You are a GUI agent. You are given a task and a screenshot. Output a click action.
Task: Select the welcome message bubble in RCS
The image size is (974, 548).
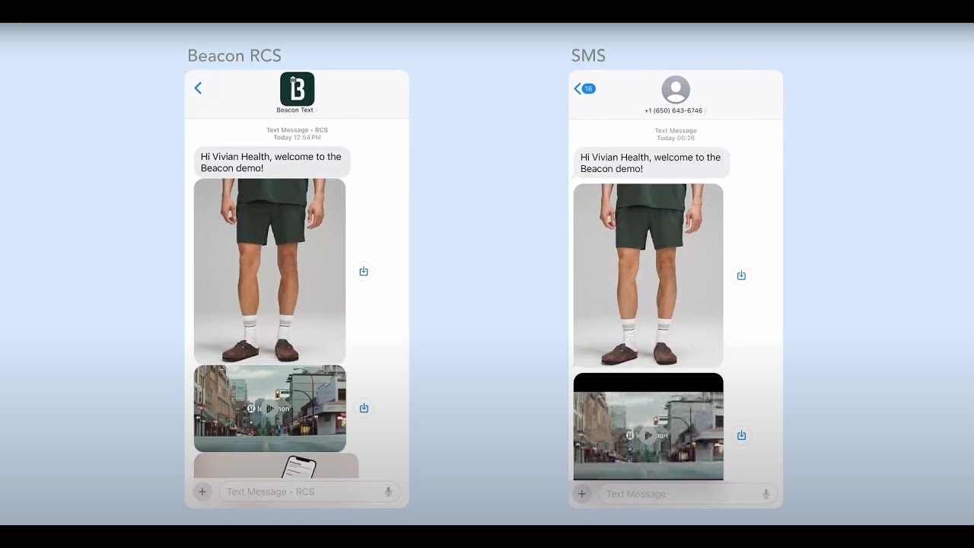pos(272,162)
